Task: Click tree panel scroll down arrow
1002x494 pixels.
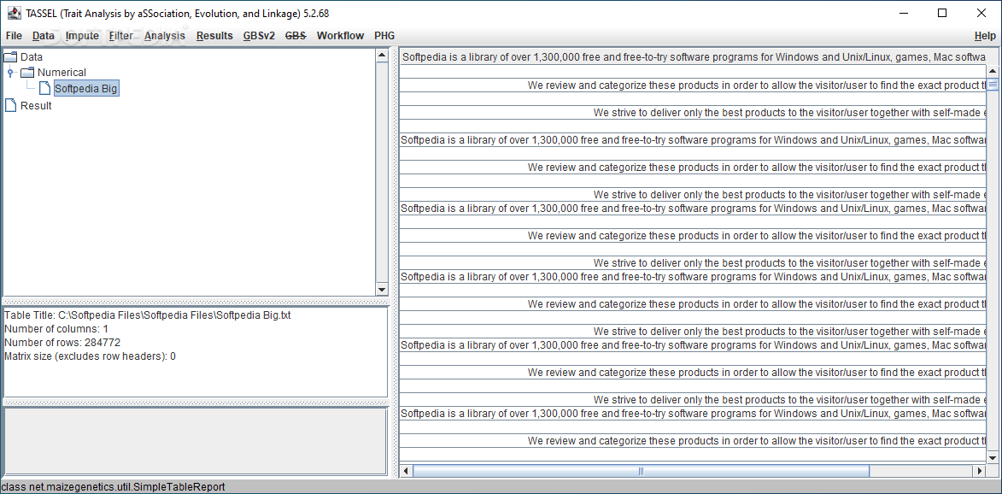Action: click(x=382, y=290)
